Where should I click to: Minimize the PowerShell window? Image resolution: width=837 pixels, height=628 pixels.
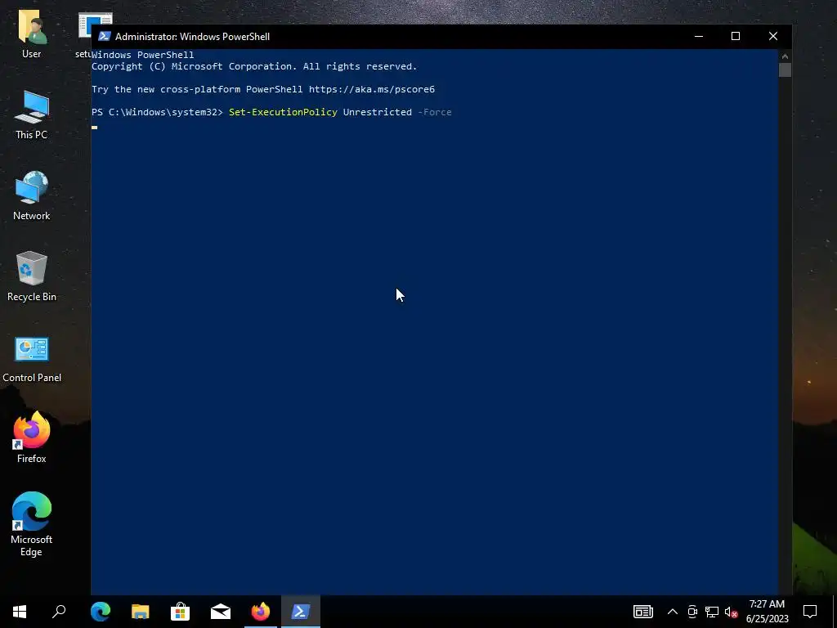(699, 36)
